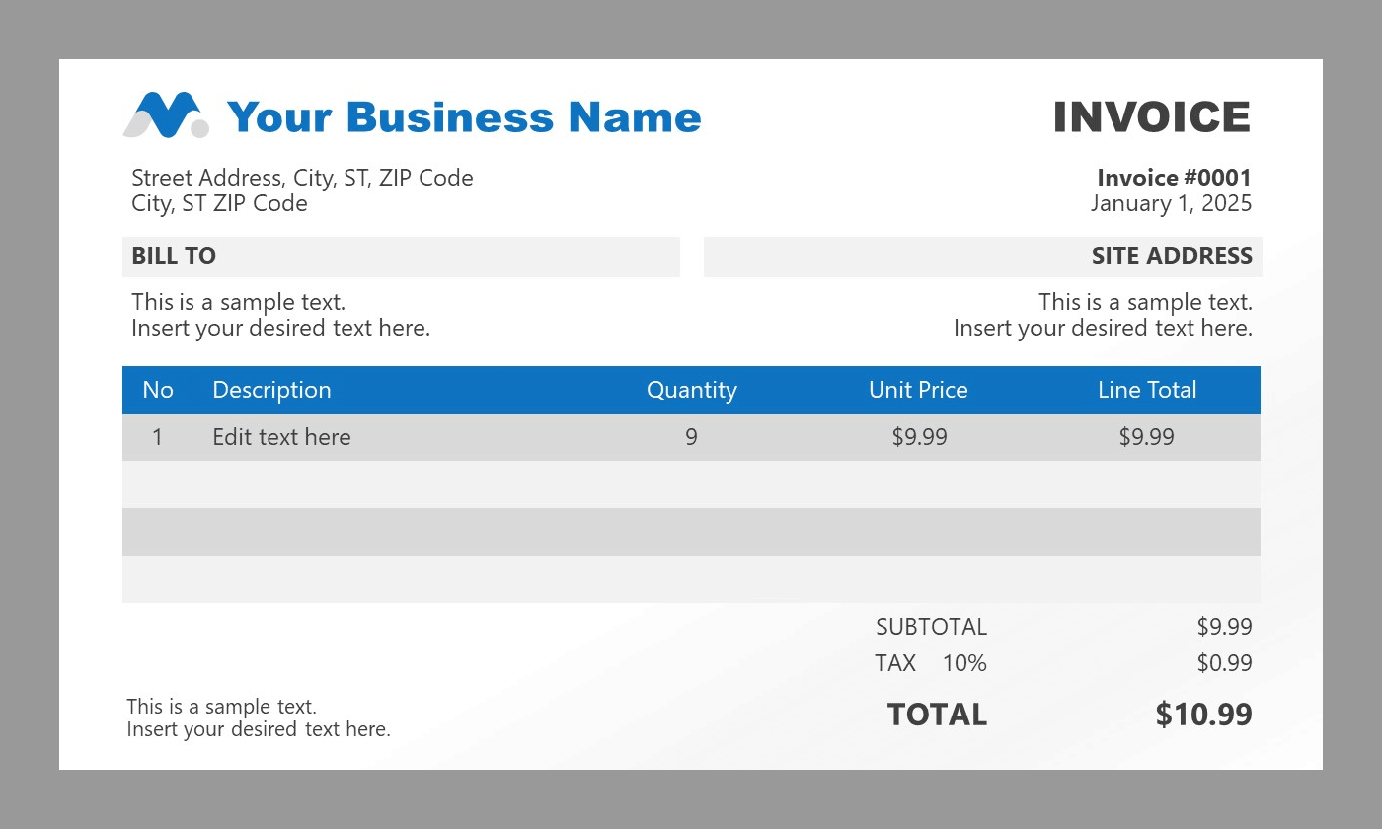Screen dimensions: 1382x829
Task: Edit the Bill To sample text
Action: tap(281, 315)
